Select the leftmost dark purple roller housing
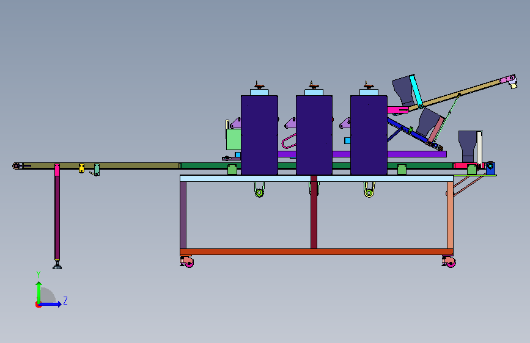The height and width of the screenshot is (343, 530). coord(259,135)
